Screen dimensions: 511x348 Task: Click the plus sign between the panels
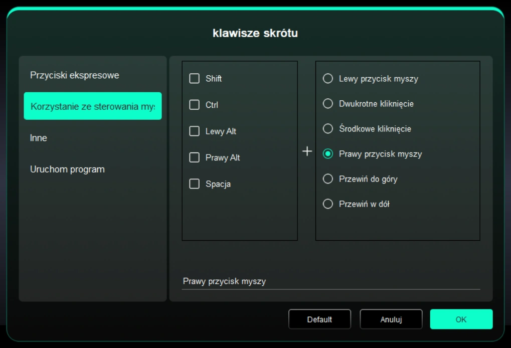[x=307, y=151]
